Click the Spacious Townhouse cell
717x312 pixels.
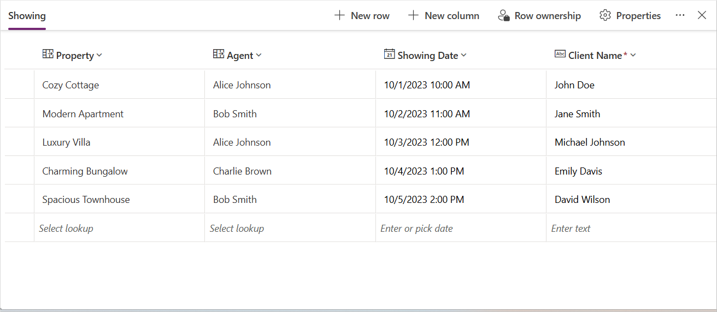pyautogui.click(x=119, y=199)
